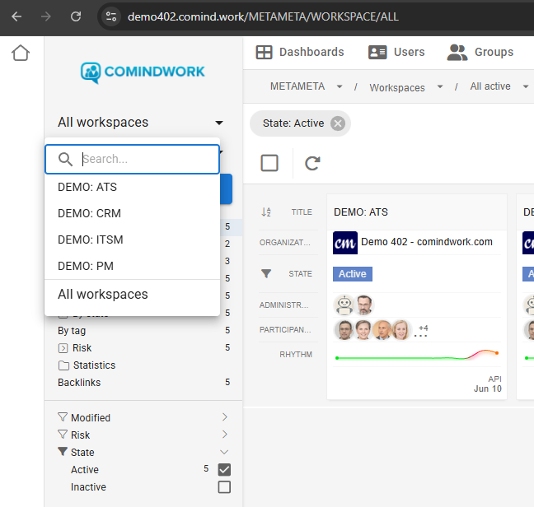Open DEMO: ATS card title
The height and width of the screenshot is (507, 534).
[x=361, y=212]
